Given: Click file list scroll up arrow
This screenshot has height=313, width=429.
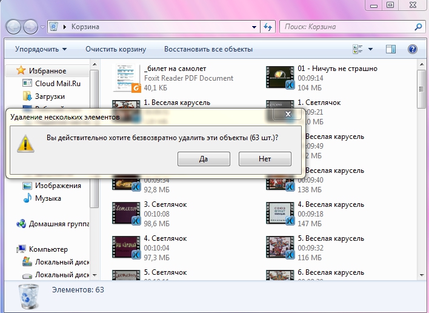Looking at the screenshot, I should 421,65.
